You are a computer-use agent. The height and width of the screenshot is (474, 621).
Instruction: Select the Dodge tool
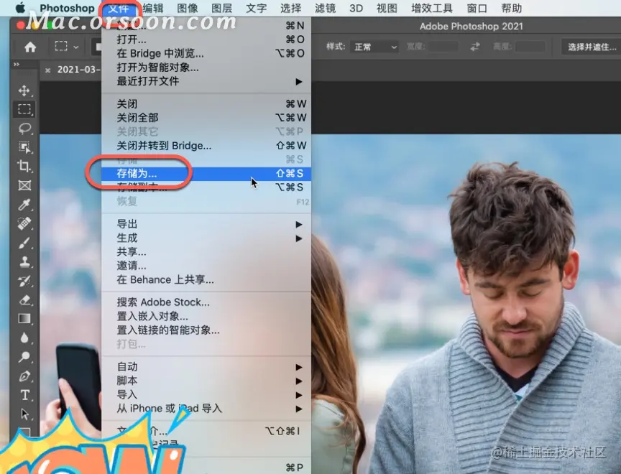pyautogui.click(x=24, y=357)
